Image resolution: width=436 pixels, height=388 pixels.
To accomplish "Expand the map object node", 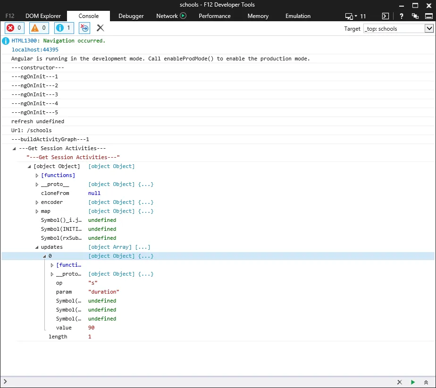I will (x=37, y=211).
